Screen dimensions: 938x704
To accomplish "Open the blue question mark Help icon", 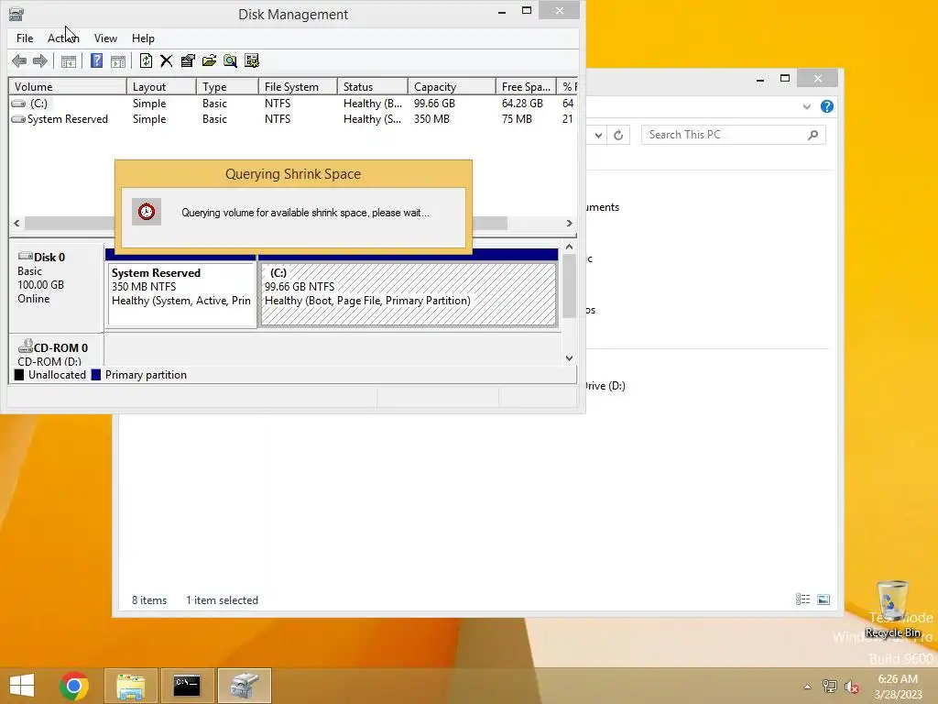I will click(96, 60).
